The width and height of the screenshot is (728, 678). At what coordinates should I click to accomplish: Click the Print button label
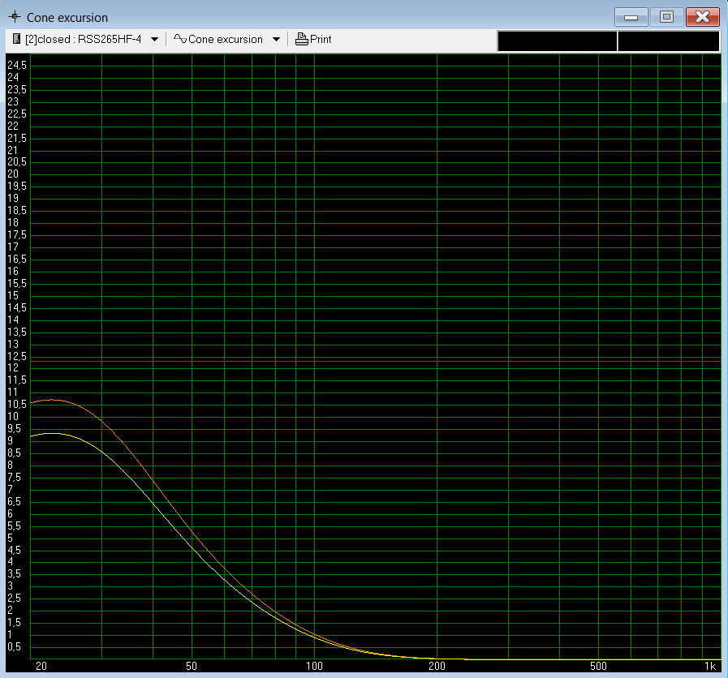pyautogui.click(x=321, y=40)
